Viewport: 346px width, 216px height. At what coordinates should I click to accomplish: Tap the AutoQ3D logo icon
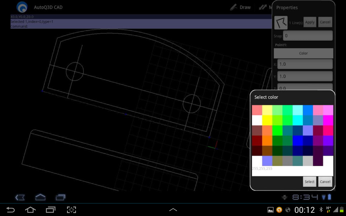pyautogui.click(x=22, y=7)
